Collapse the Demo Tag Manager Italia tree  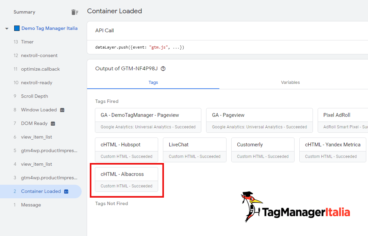tap(7, 29)
